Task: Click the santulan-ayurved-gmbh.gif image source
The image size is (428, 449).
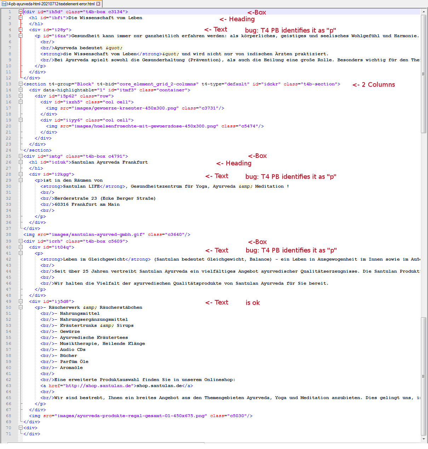Action: [x=97, y=234]
